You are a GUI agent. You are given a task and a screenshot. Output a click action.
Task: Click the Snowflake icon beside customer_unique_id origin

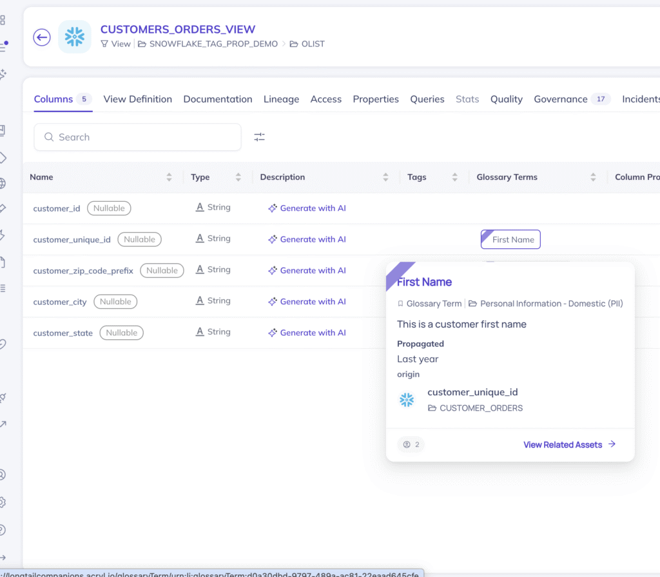(407, 400)
